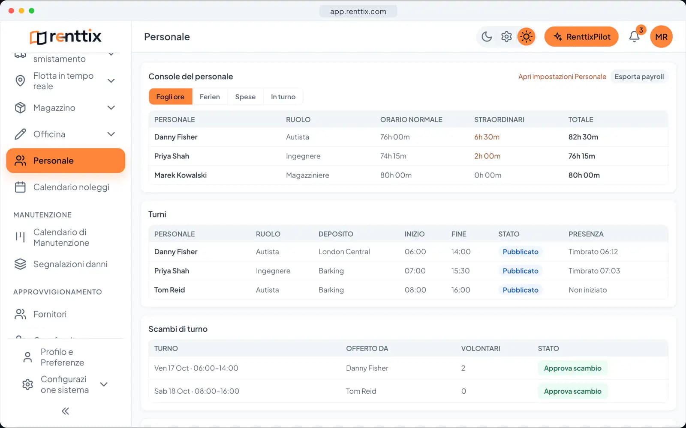Open Officina pencil icon

pos(20,134)
